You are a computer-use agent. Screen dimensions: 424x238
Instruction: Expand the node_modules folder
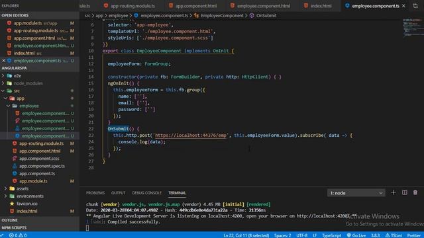(39, 83)
